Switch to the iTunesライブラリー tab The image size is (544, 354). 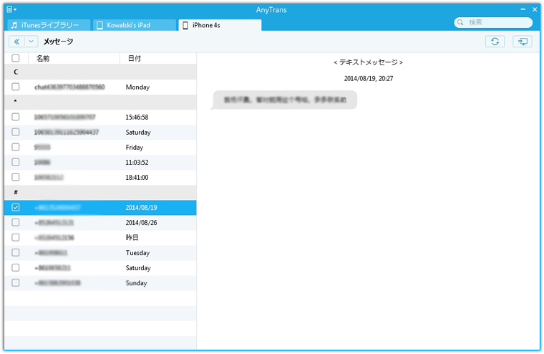[x=49, y=25]
